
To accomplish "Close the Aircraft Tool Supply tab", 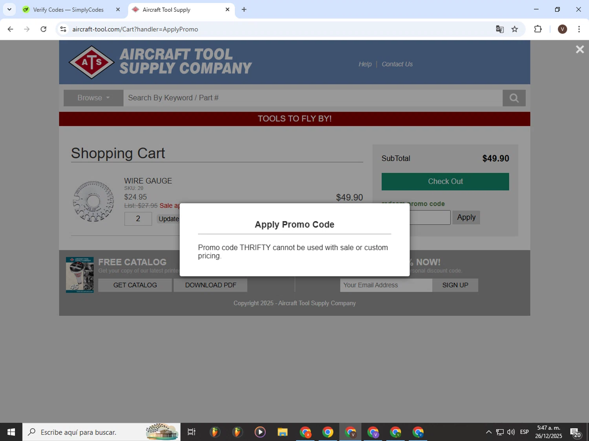I will coord(227,10).
